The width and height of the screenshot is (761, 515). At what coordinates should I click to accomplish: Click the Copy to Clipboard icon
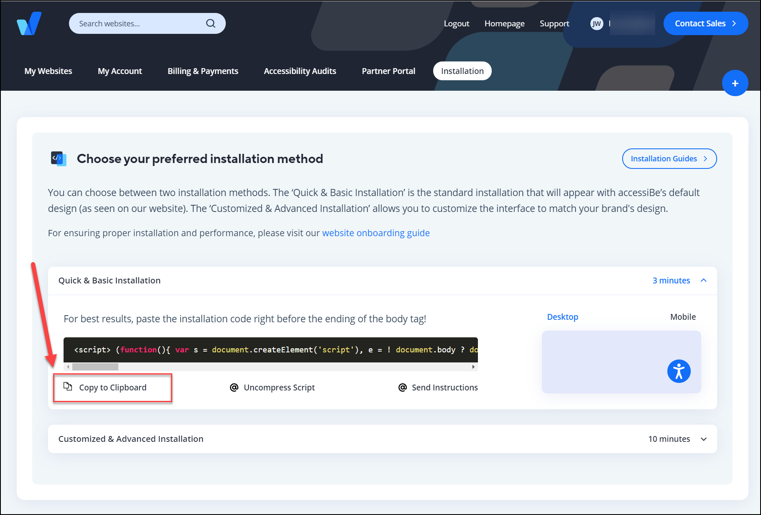click(68, 386)
